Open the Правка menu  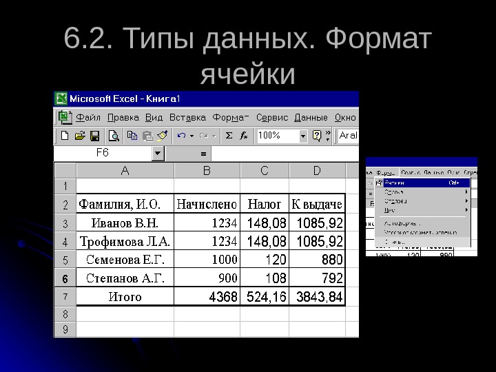point(123,118)
